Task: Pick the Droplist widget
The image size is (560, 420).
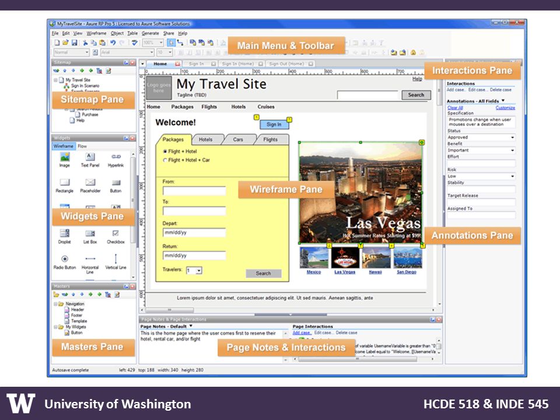Action: pyautogui.click(x=65, y=236)
